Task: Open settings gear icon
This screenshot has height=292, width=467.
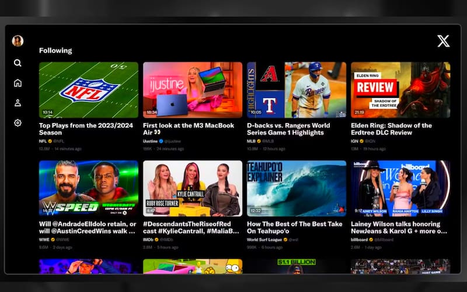Action: 18,123
